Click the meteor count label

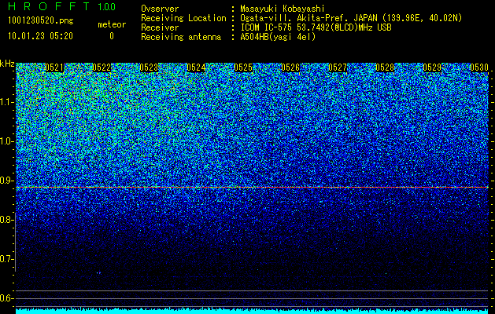(112, 24)
